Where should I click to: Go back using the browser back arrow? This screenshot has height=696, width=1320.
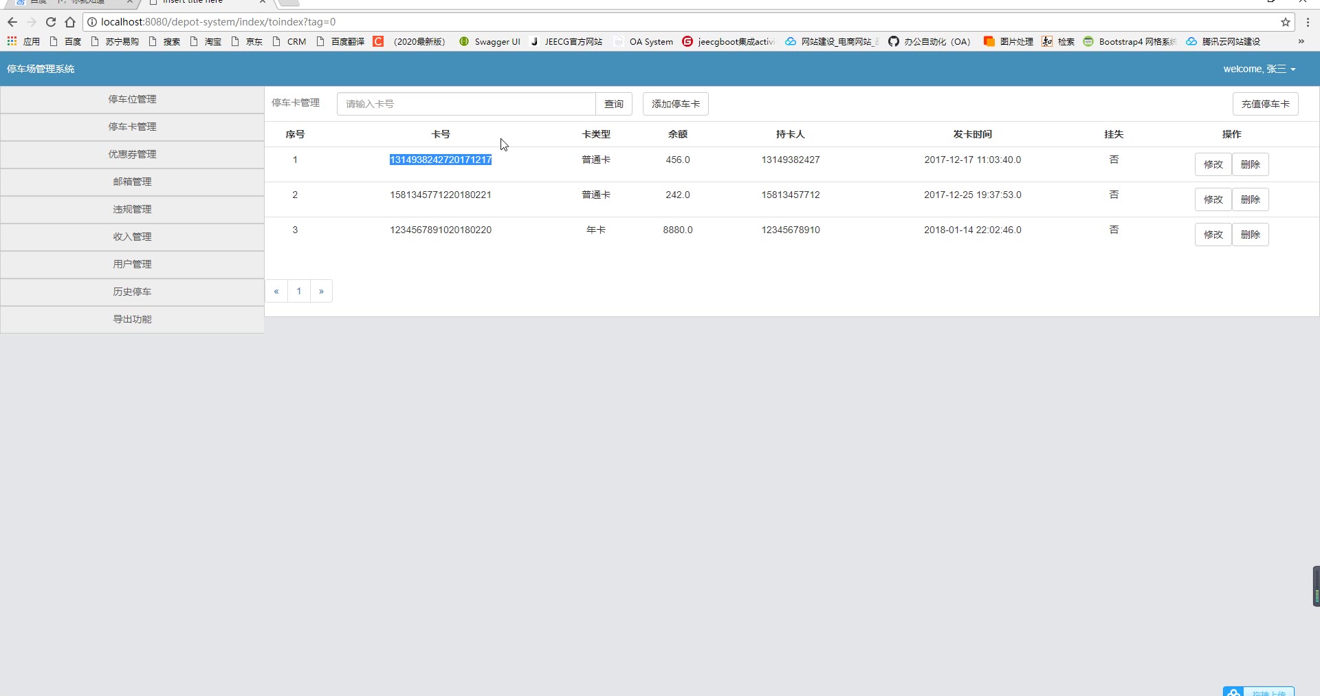coord(12,22)
